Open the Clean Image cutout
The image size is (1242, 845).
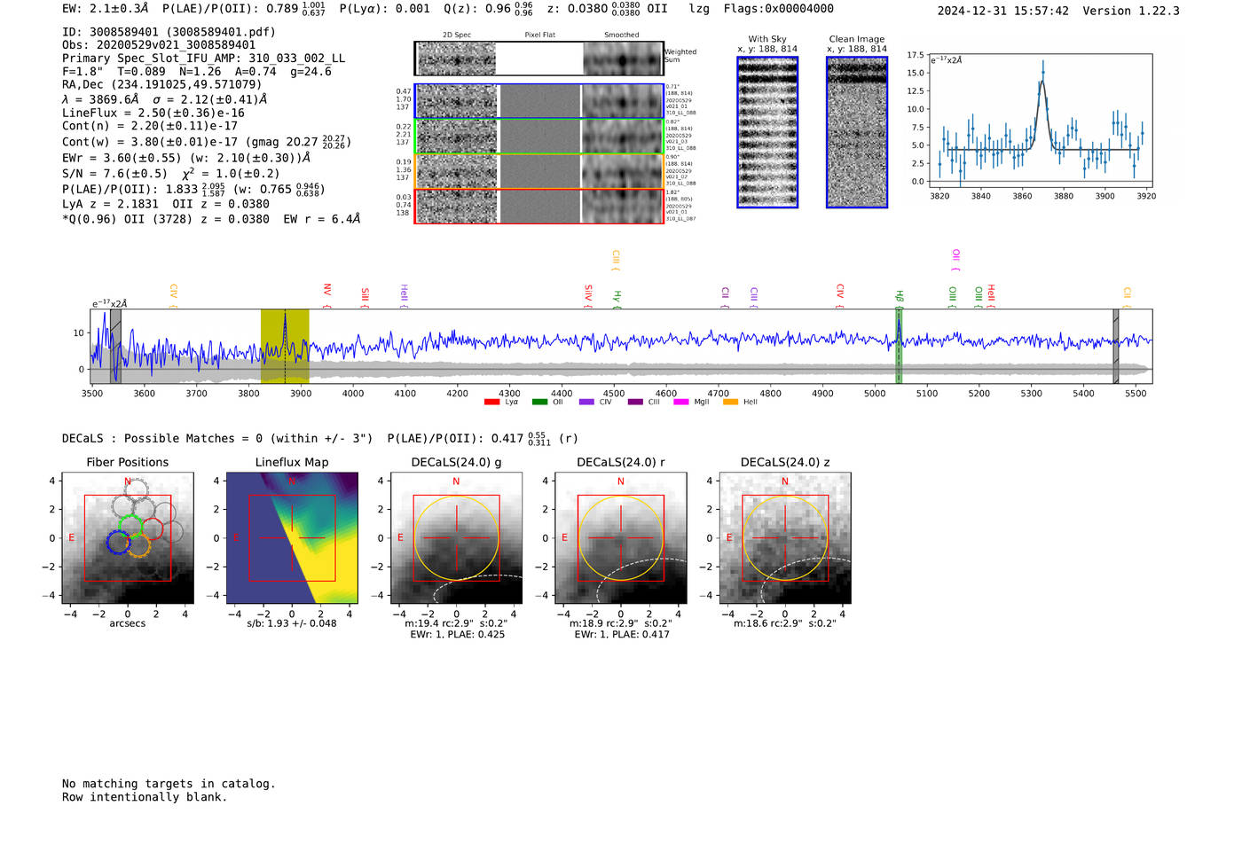857,132
